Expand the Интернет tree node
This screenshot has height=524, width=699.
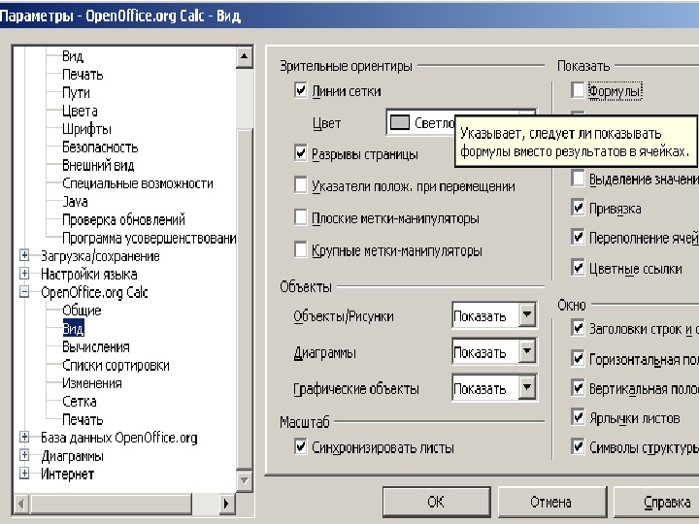coord(24,474)
